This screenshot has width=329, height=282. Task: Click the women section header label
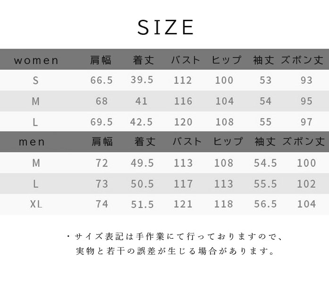coord(36,60)
